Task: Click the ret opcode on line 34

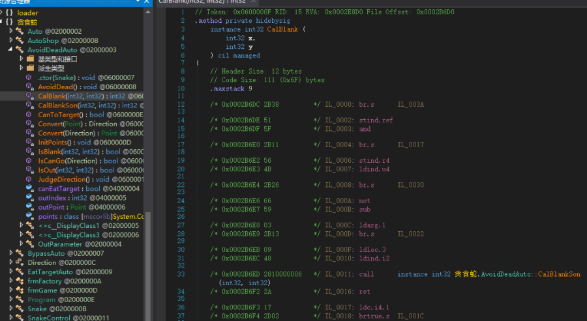Action: click(365, 292)
